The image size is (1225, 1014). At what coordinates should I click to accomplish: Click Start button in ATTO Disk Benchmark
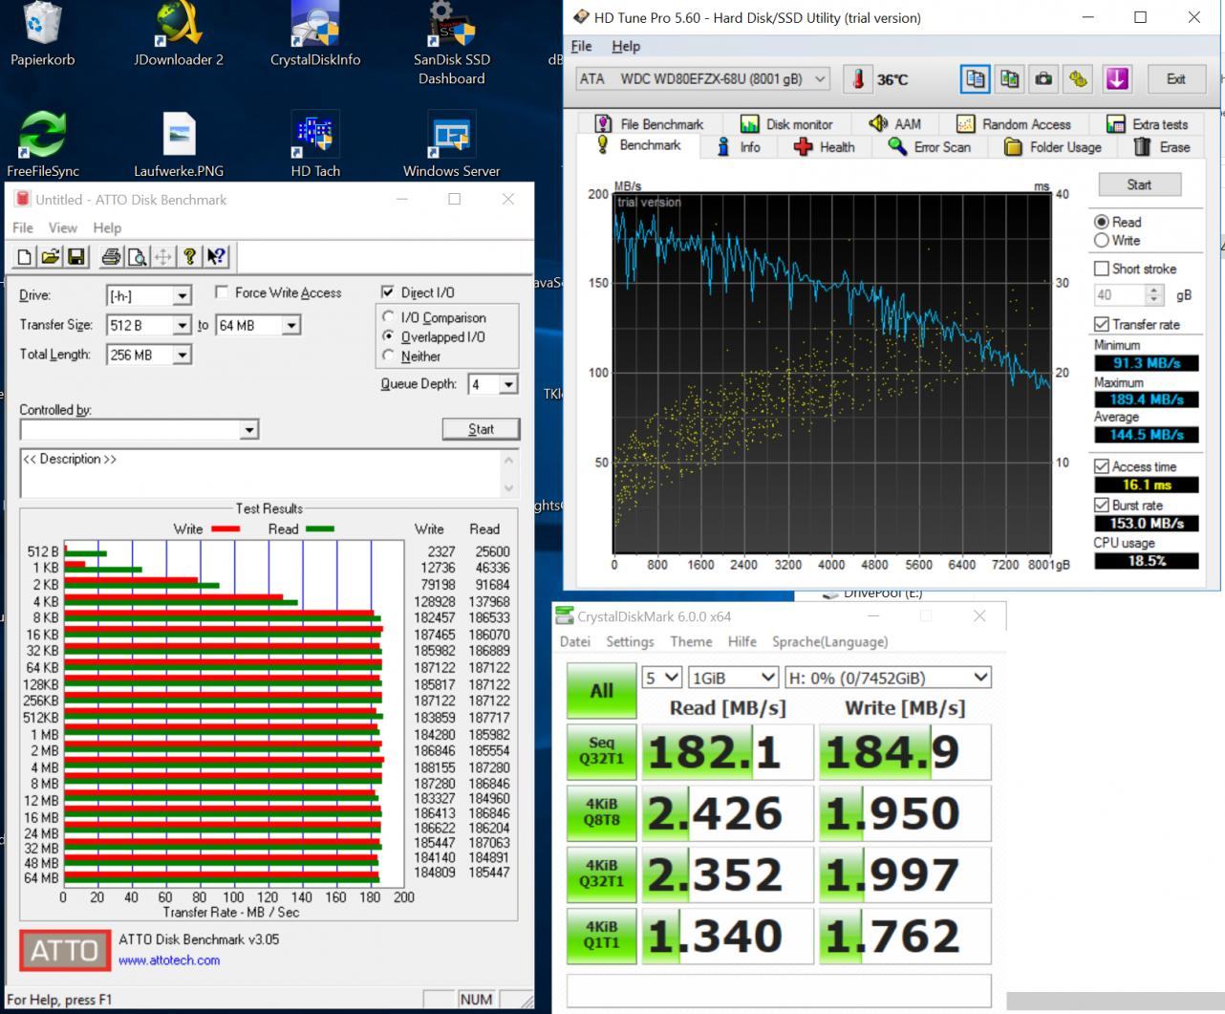pos(481,429)
